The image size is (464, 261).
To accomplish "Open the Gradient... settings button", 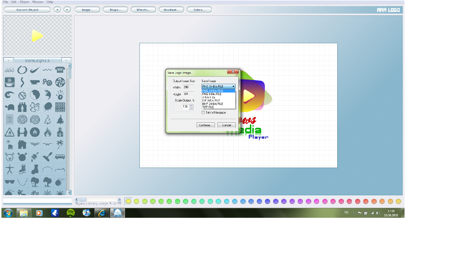I will click(x=171, y=10).
